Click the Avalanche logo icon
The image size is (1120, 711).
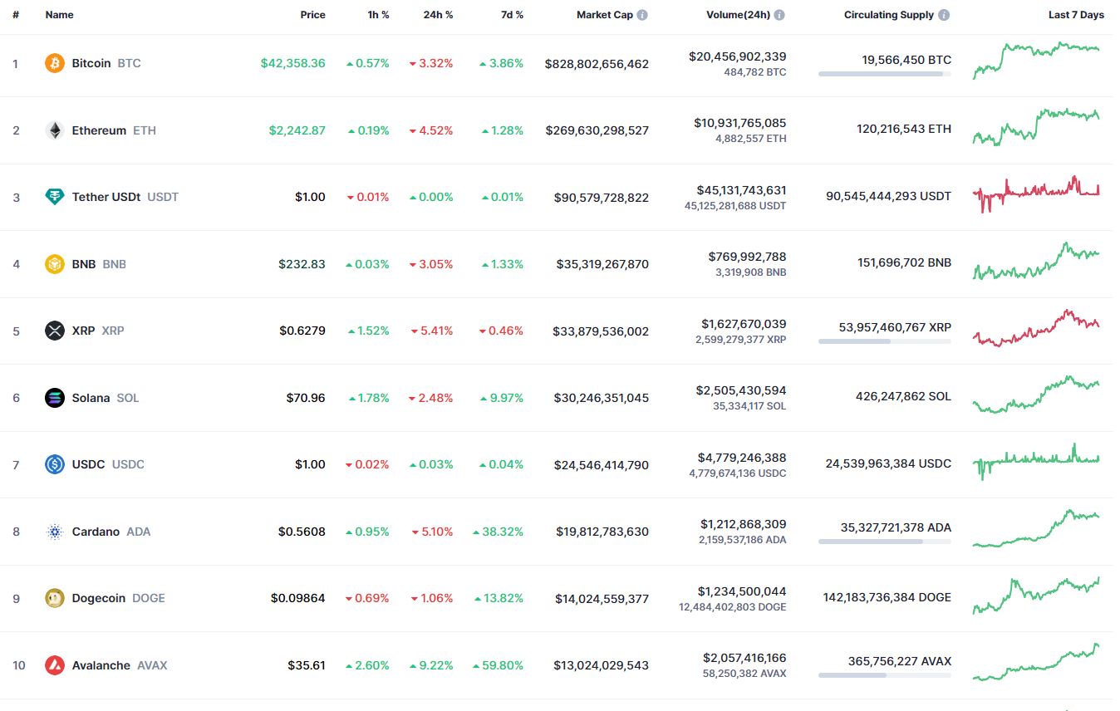pos(54,665)
